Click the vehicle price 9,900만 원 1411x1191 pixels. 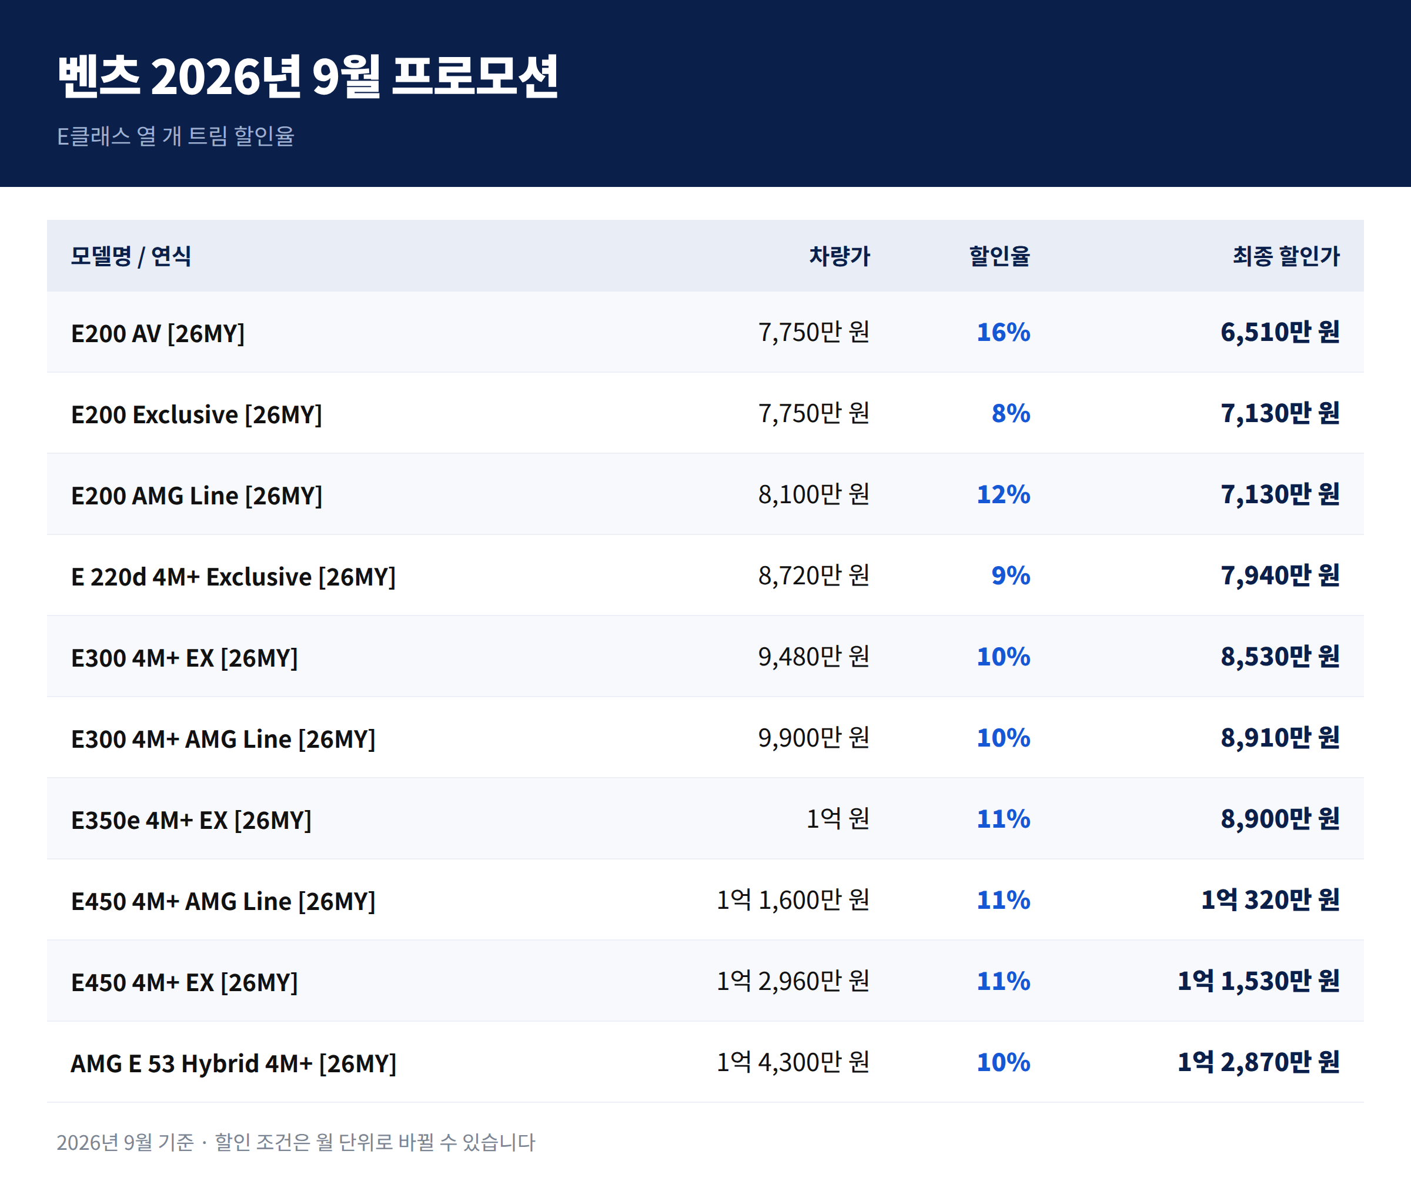point(814,737)
